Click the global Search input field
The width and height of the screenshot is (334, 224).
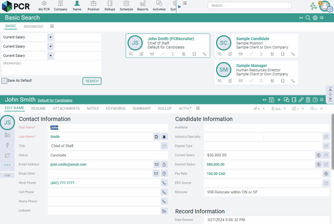tap(250, 6)
